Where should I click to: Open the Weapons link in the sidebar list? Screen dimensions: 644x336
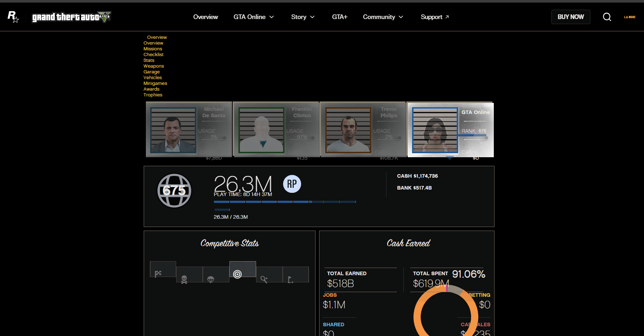coord(153,66)
